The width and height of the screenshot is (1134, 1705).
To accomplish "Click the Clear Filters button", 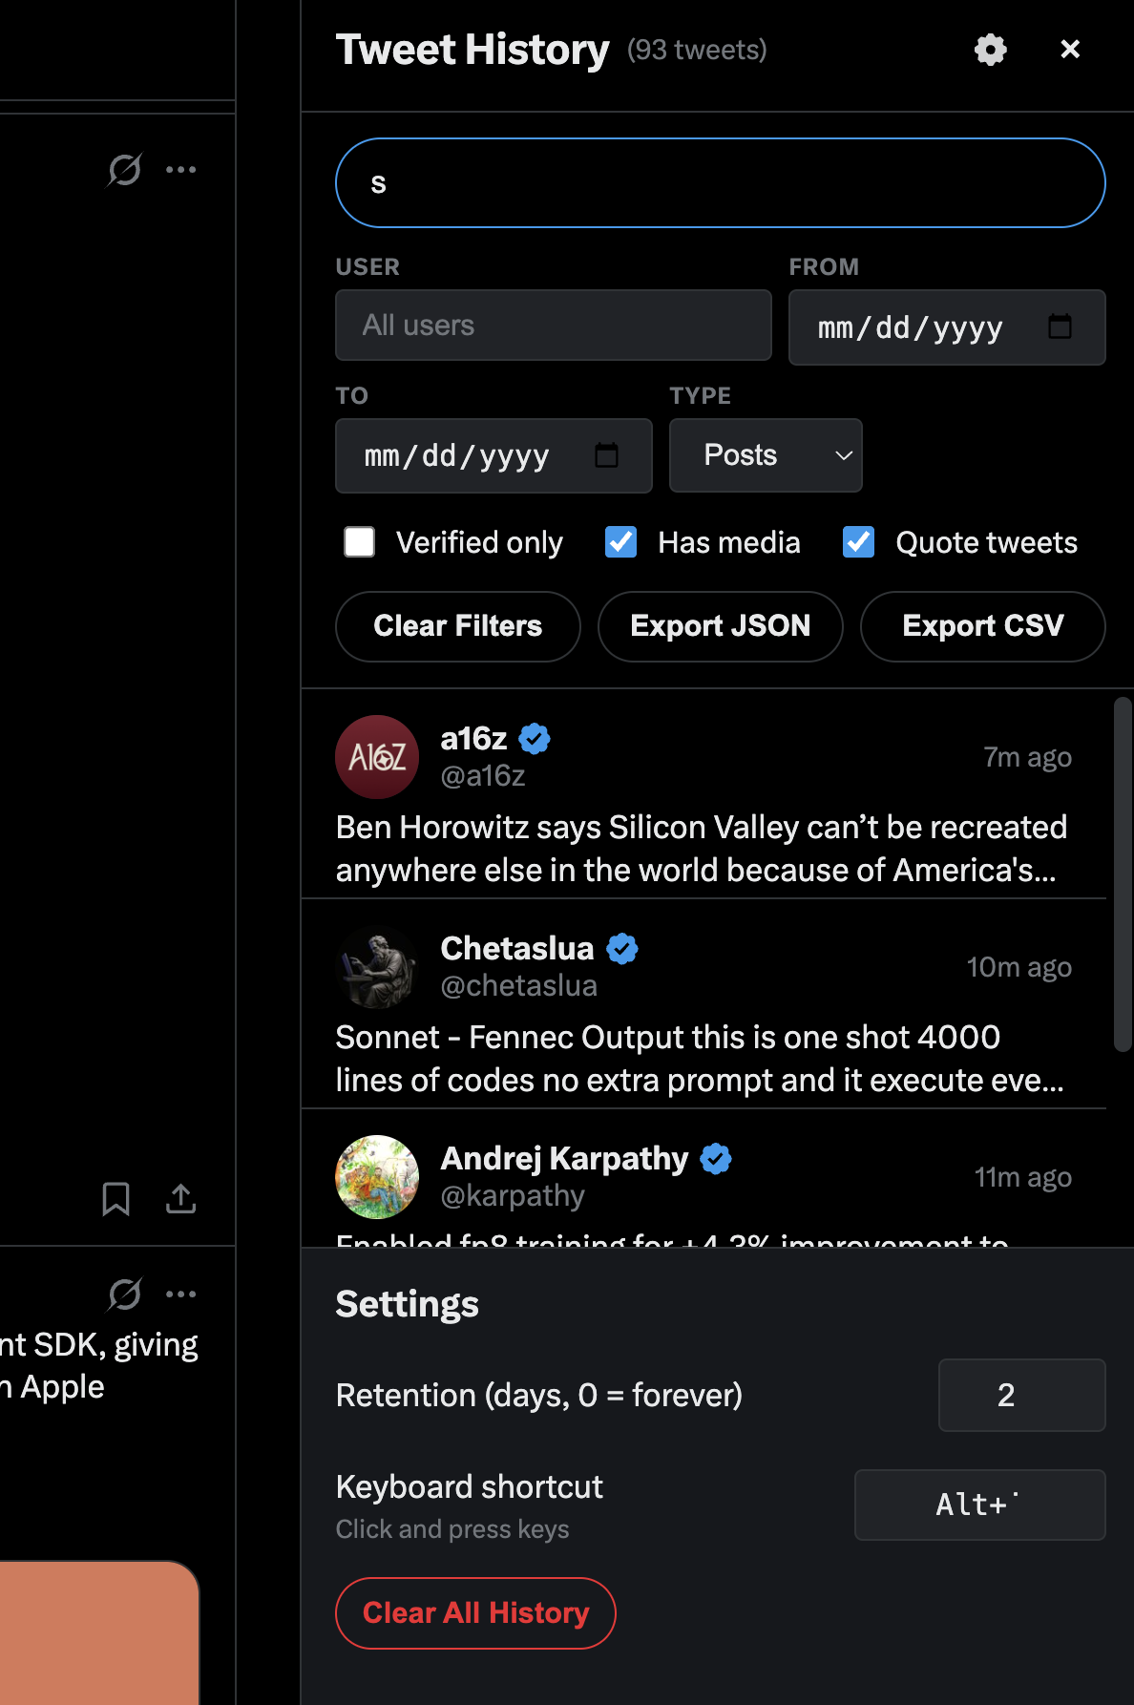I will click(458, 626).
